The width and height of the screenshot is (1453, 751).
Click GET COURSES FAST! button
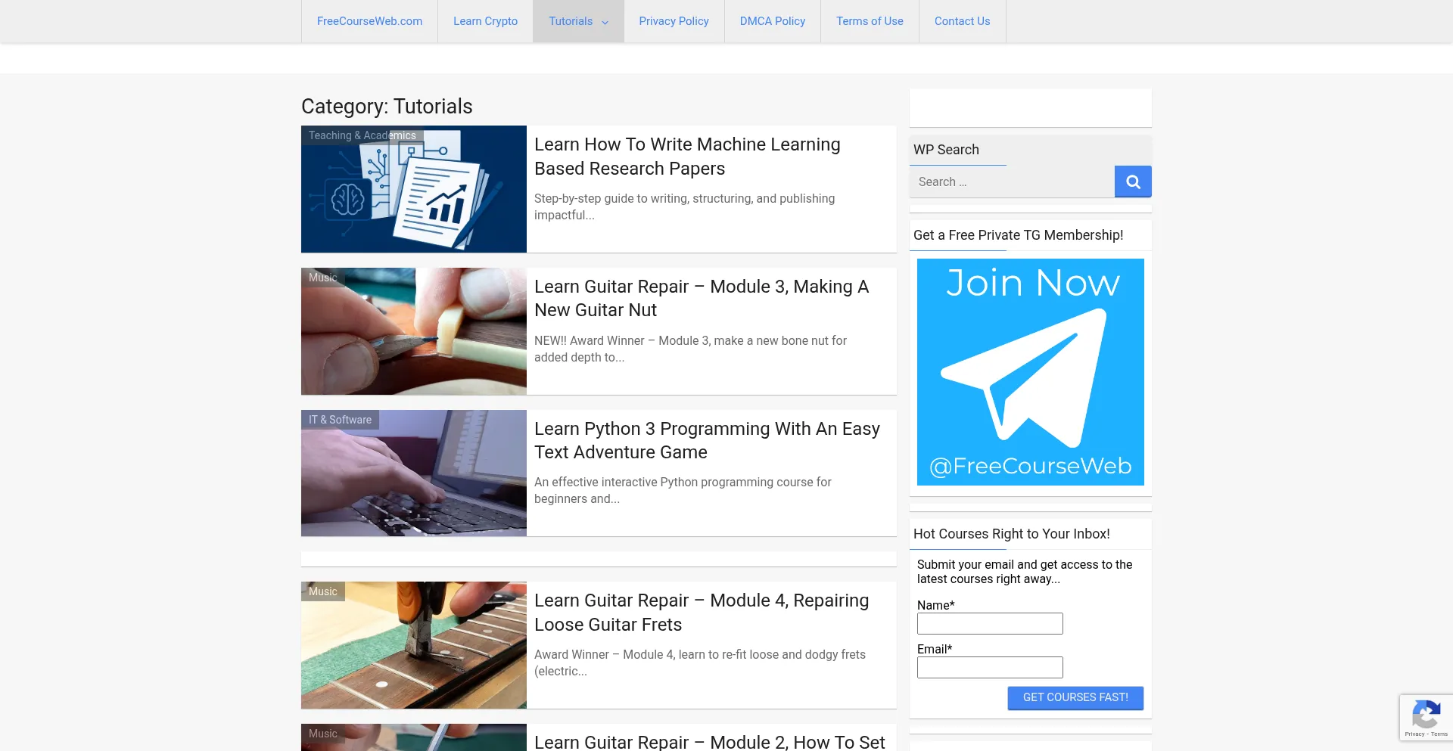tap(1075, 697)
